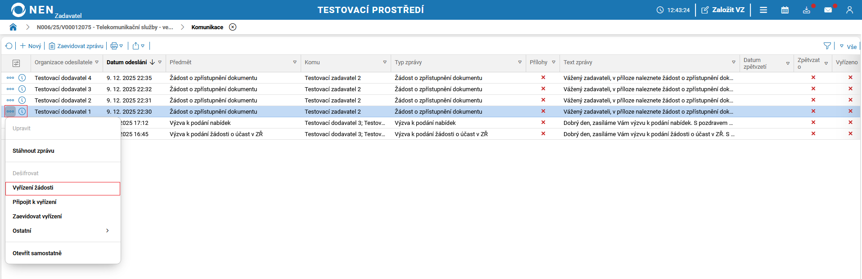Open Typ zprávy column filter dropdown

[x=520, y=62]
